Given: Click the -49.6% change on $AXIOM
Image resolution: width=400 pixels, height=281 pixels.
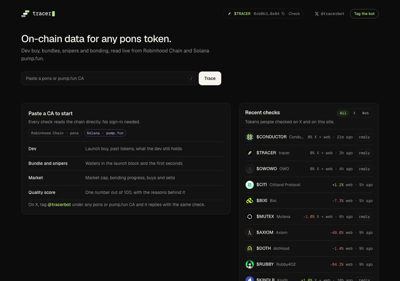Looking at the screenshot, I should coord(337,233).
